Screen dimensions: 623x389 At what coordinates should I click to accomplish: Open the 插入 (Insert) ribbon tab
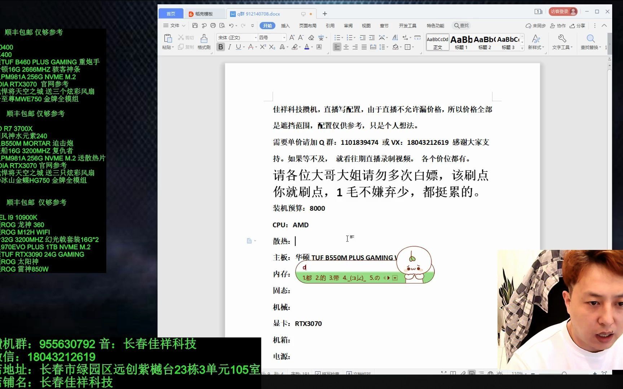click(x=285, y=26)
